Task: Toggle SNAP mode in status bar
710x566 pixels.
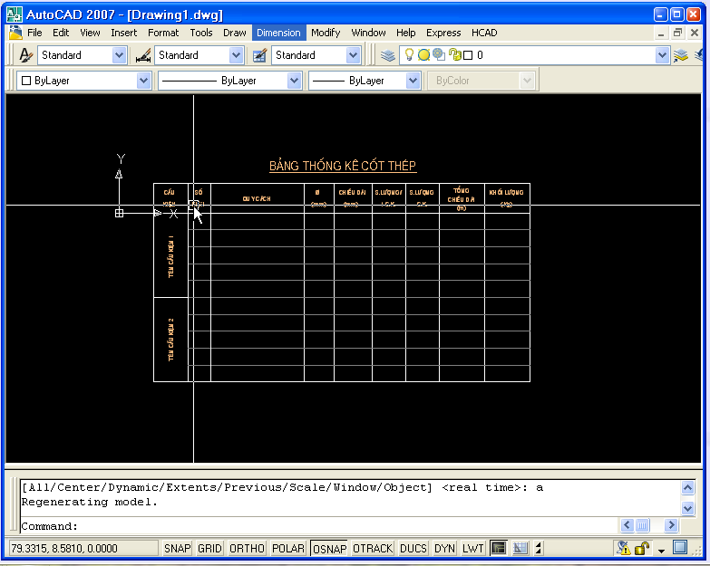Action: (177, 548)
